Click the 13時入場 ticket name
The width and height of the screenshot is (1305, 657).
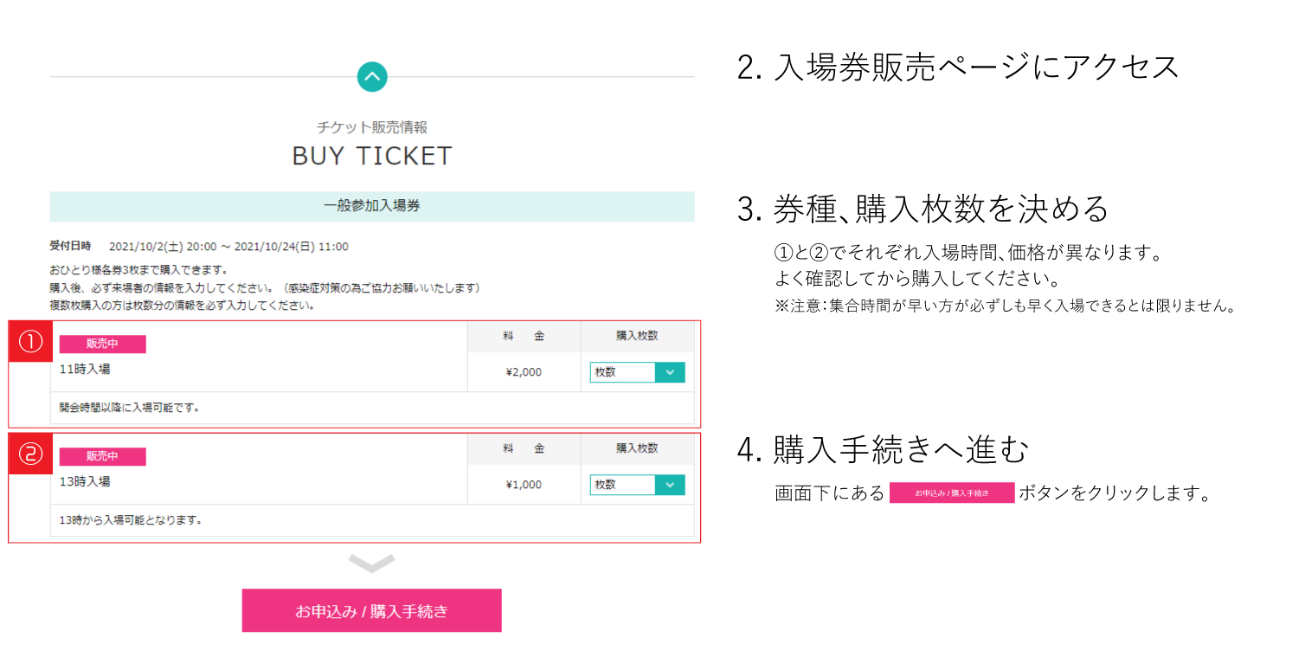[x=85, y=482]
